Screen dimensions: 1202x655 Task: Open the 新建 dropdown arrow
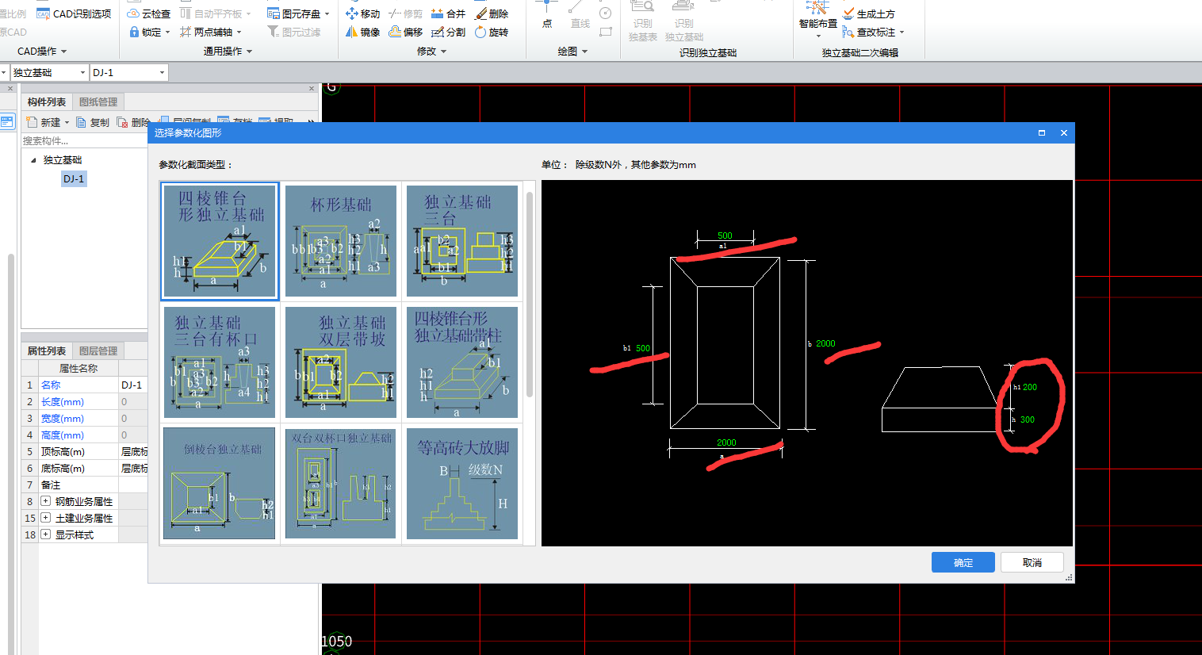[67, 122]
